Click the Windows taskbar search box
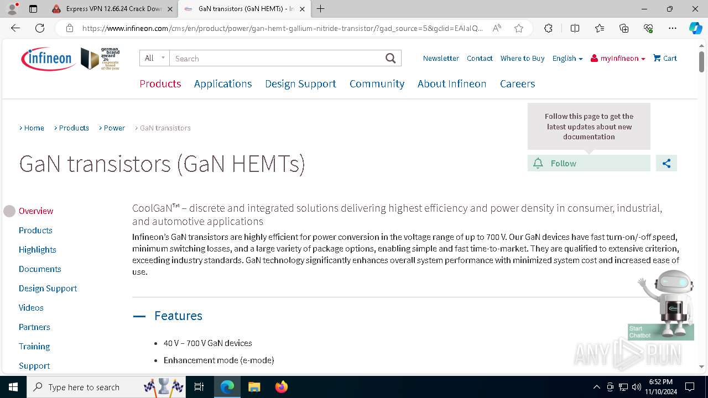708x398 pixels. 106,387
